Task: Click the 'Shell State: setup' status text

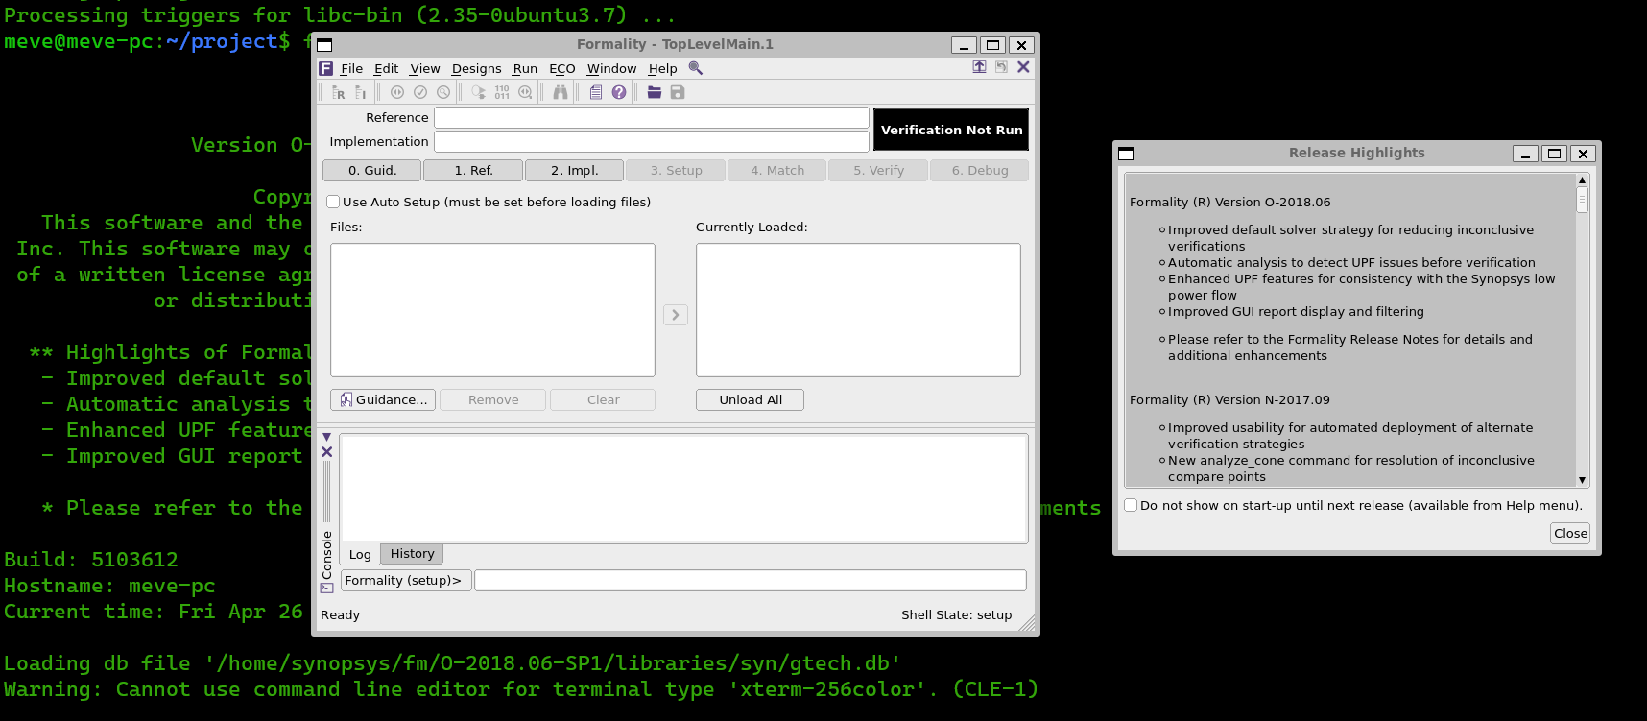Action: pyautogui.click(x=956, y=614)
